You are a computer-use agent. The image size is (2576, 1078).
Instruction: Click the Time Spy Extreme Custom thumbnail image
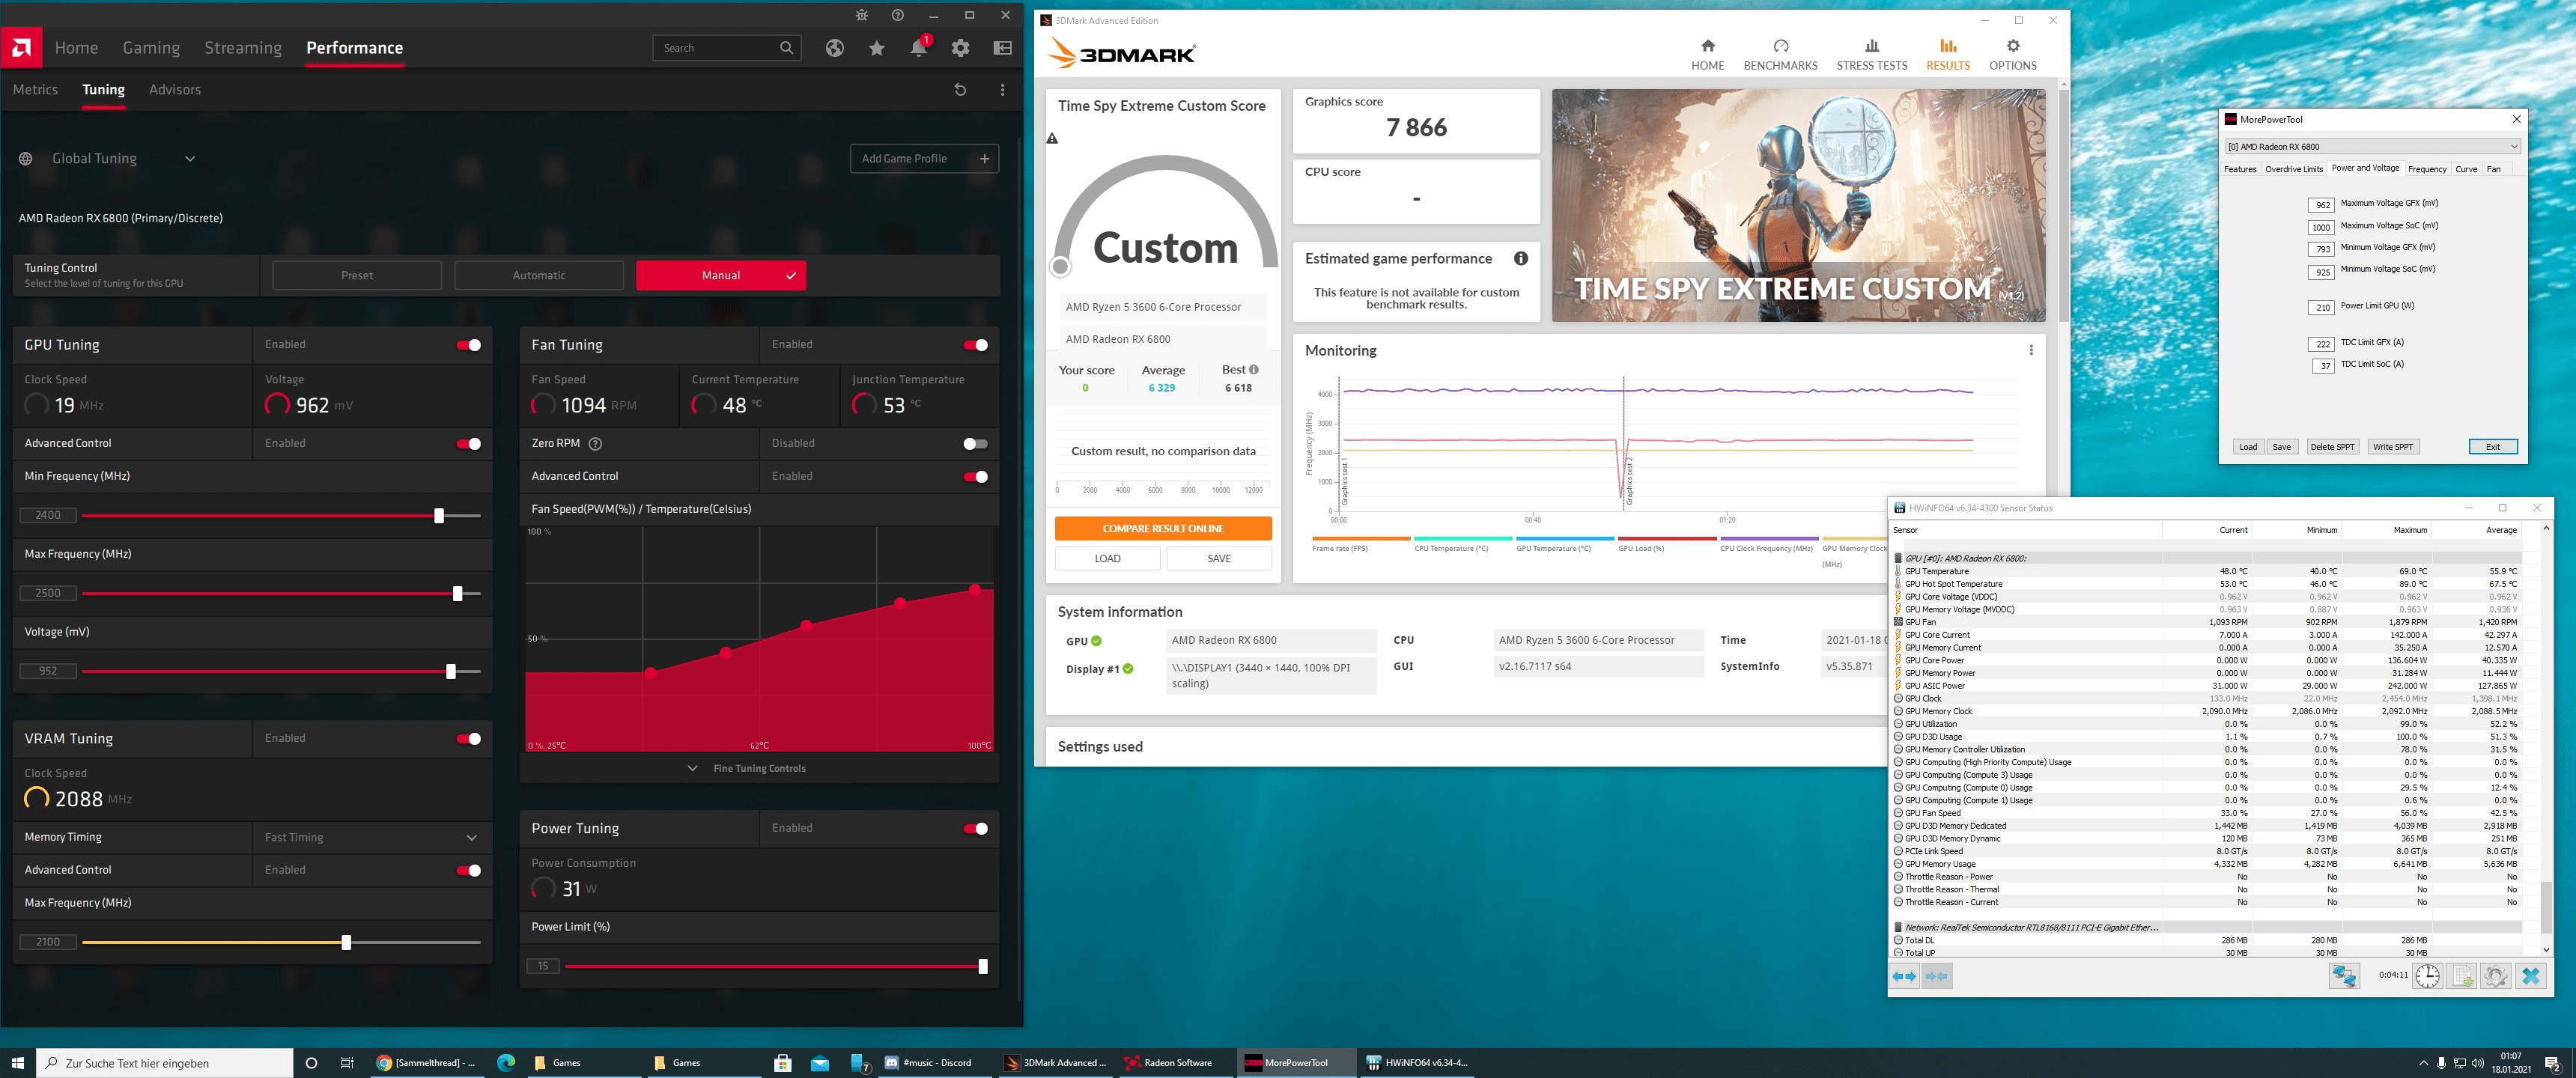tap(1798, 206)
